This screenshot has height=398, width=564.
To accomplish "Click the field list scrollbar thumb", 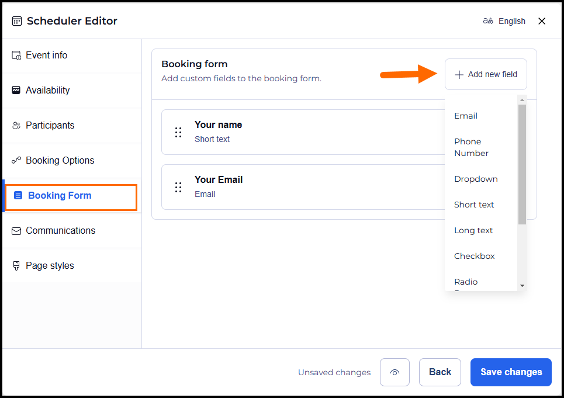I will [x=523, y=164].
